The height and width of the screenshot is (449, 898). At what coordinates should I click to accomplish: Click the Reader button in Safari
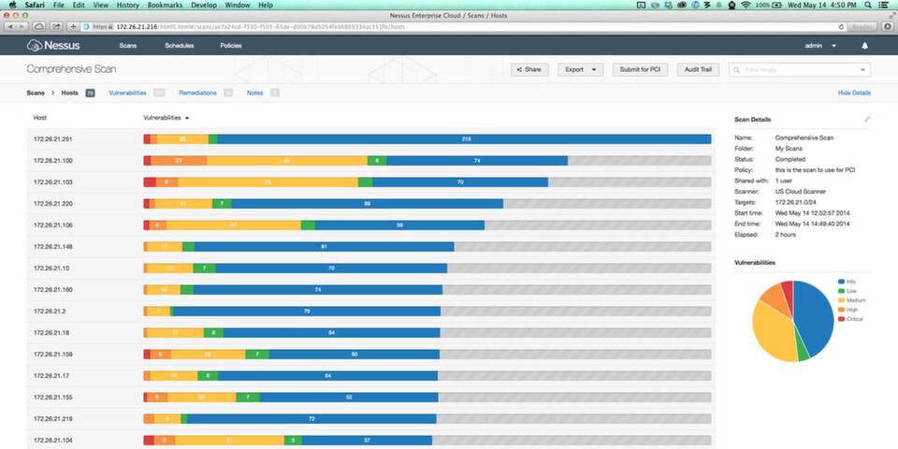coord(862,26)
